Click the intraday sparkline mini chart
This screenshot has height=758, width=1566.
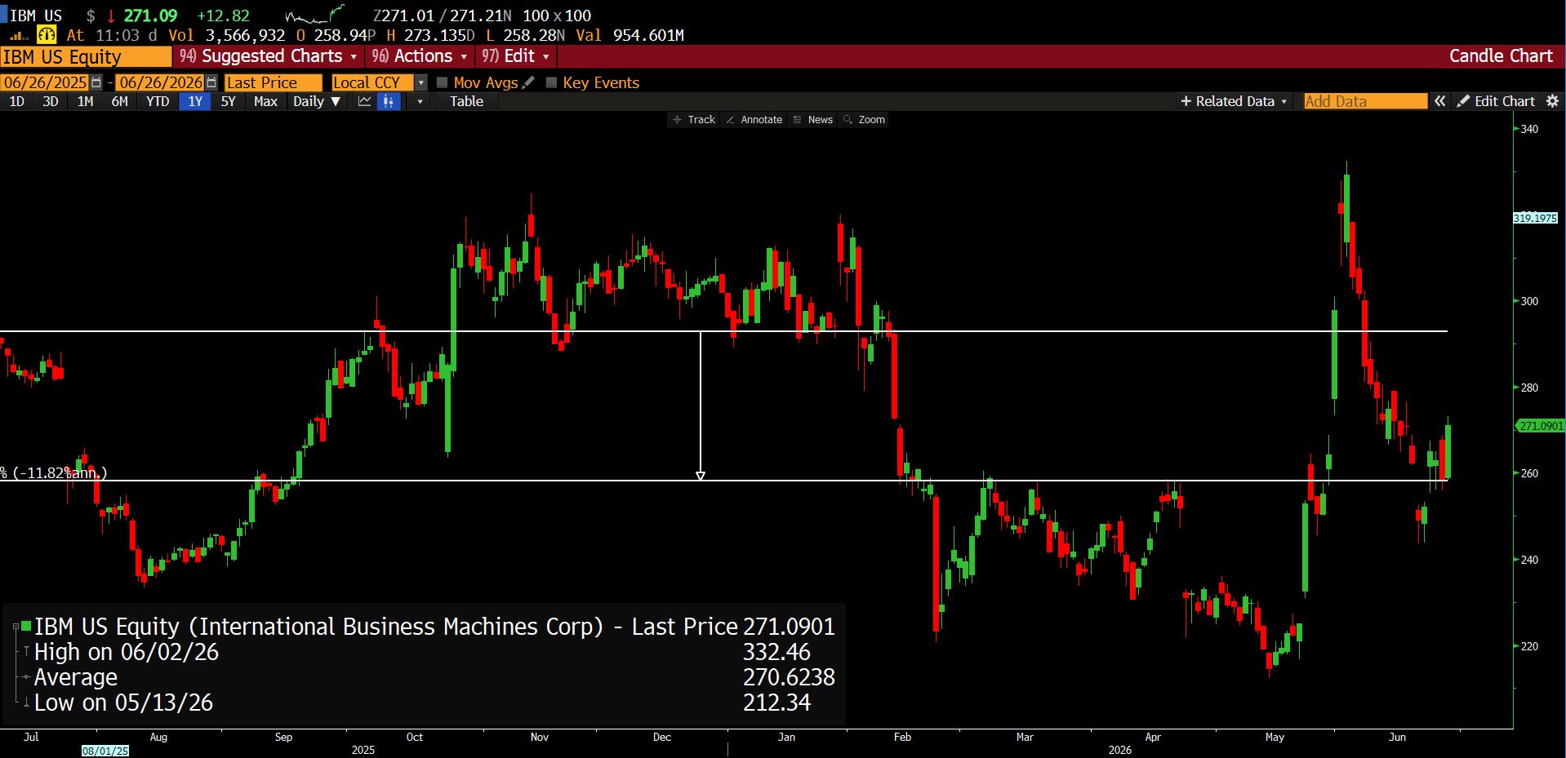point(314,15)
